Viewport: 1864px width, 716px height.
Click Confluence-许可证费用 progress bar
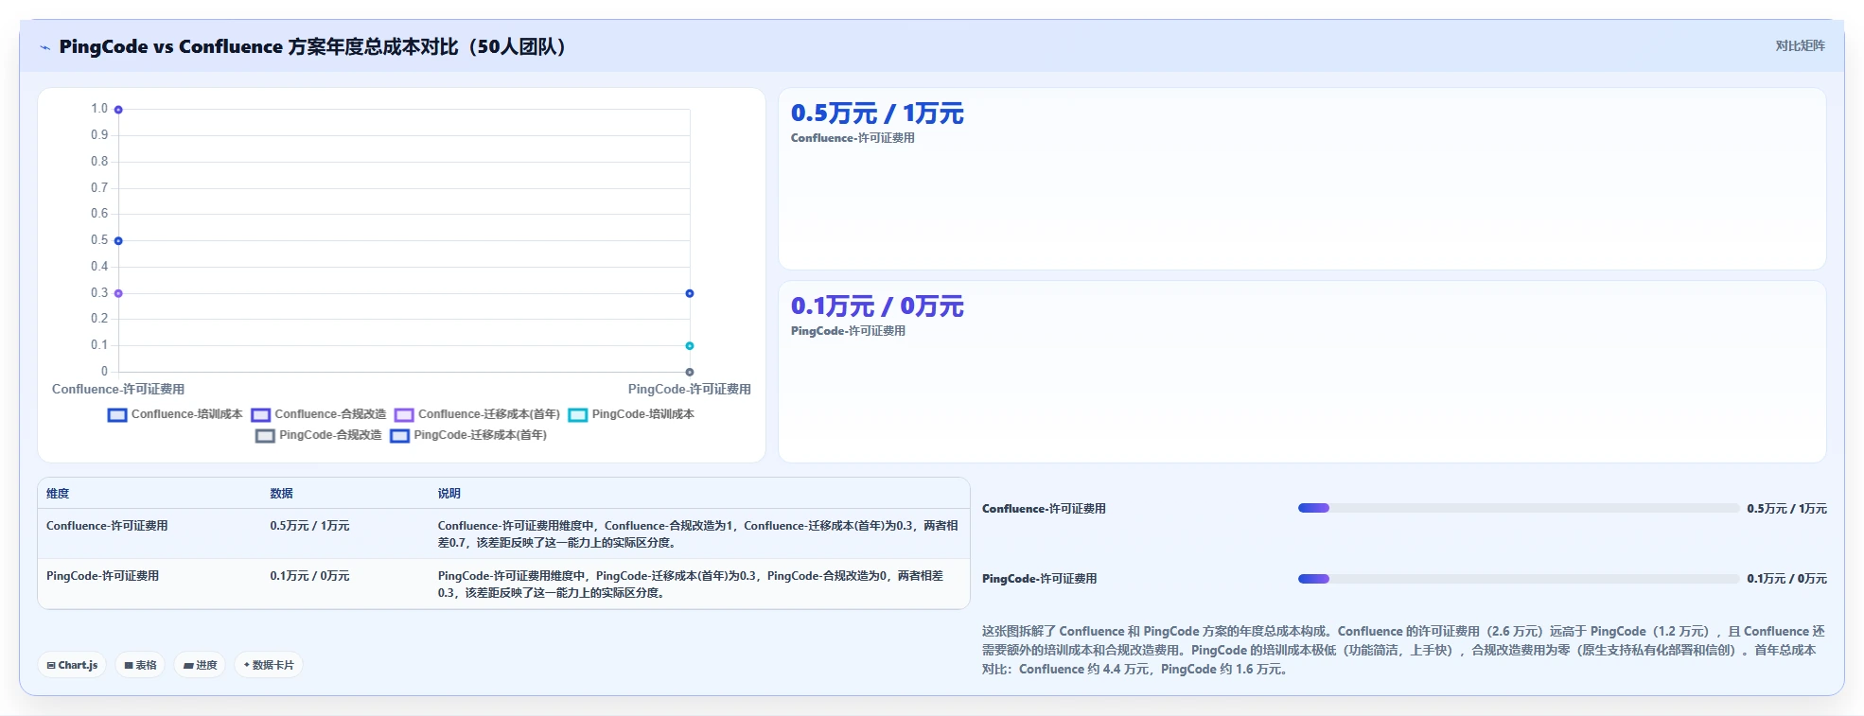[1519, 508]
